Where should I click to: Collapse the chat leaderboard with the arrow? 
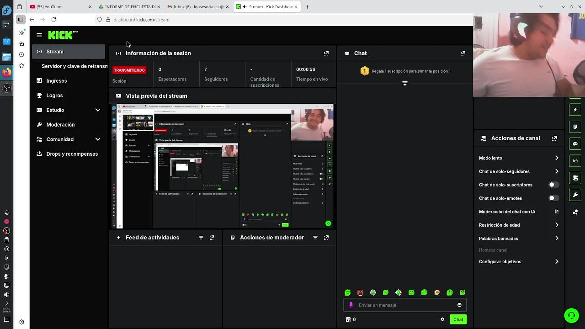click(404, 84)
